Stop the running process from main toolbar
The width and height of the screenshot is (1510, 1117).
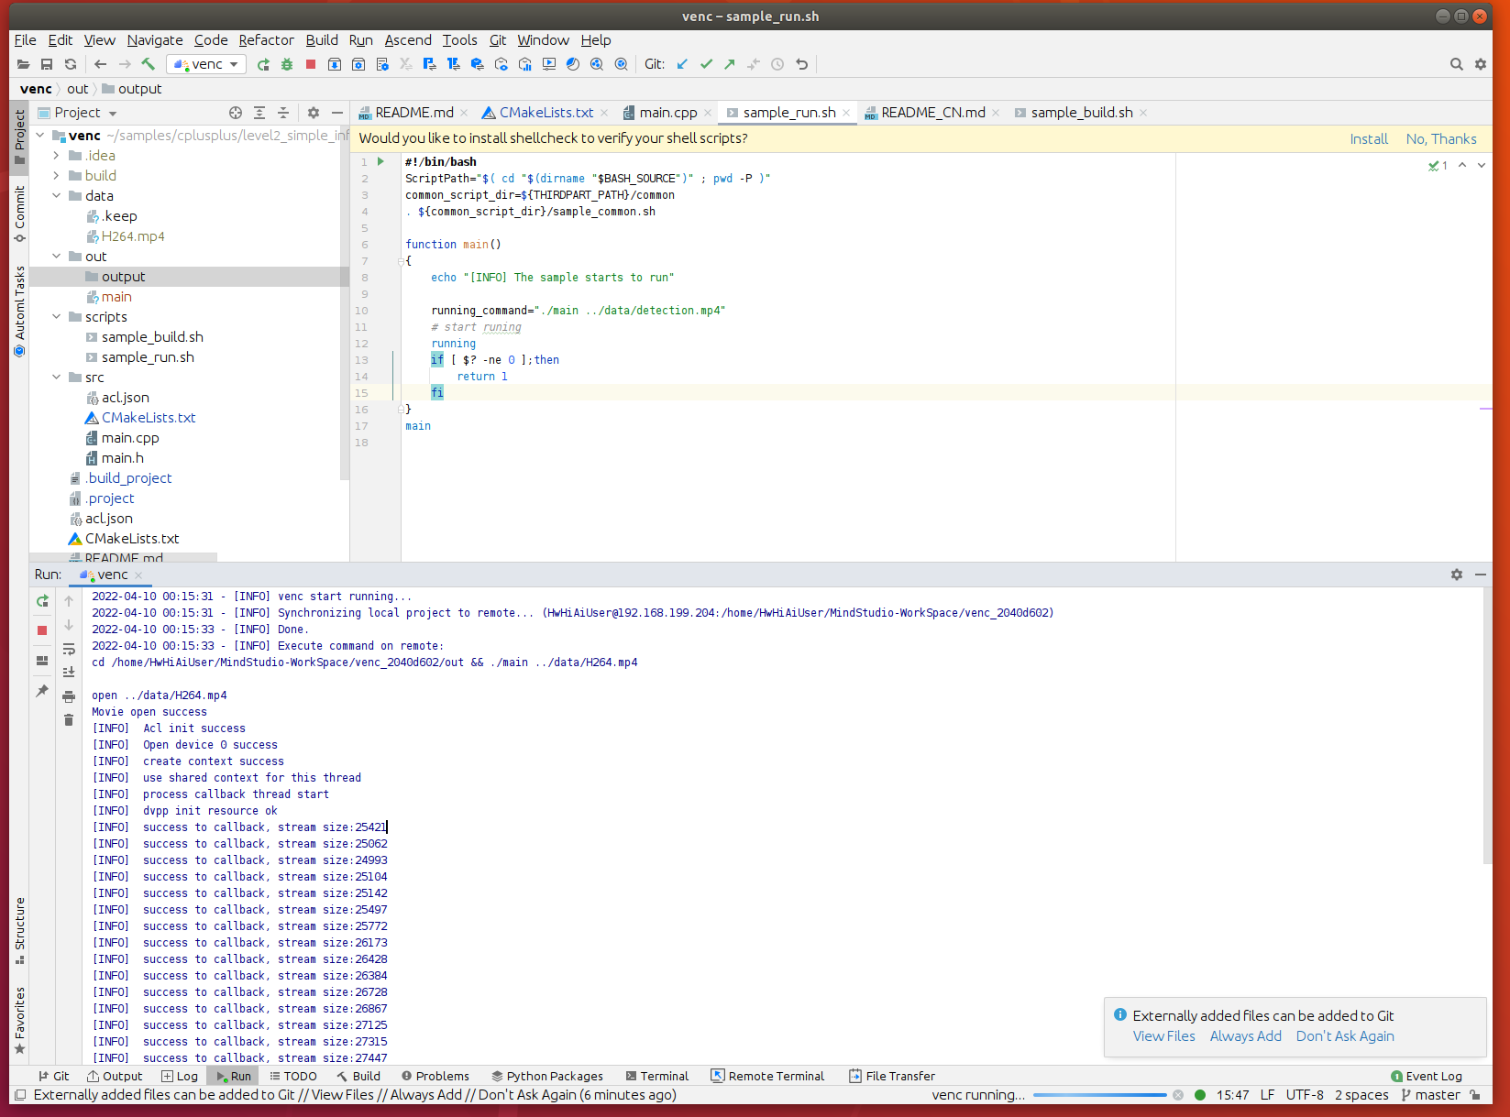click(x=311, y=64)
